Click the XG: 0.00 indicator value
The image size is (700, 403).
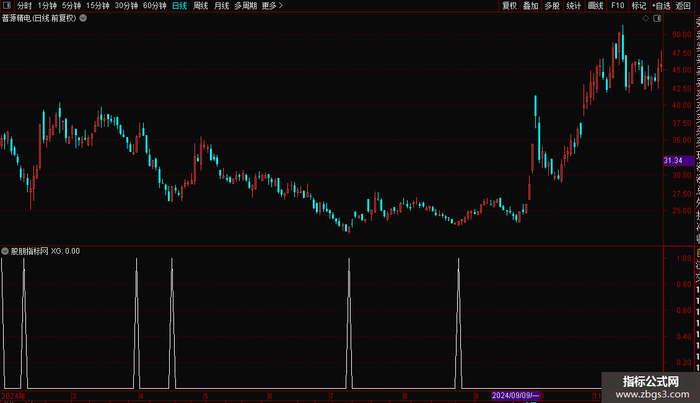tap(65, 251)
